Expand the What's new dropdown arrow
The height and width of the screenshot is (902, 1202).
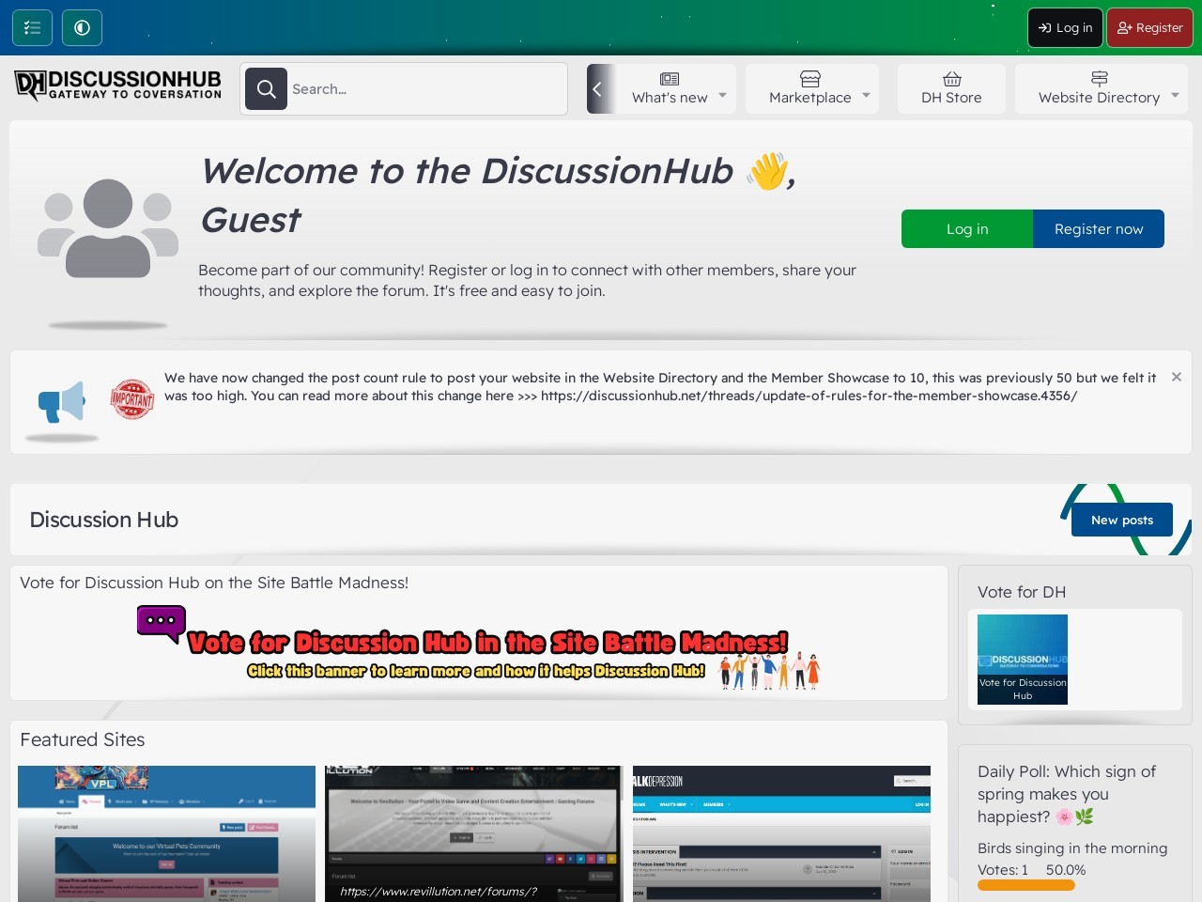pyautogui.click(x=722, y=95)
